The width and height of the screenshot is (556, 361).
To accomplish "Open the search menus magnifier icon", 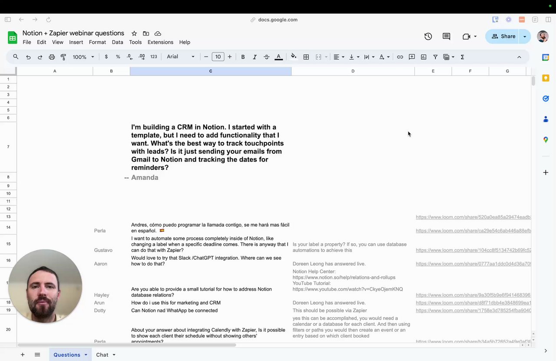I will click(x=16, y=57).
